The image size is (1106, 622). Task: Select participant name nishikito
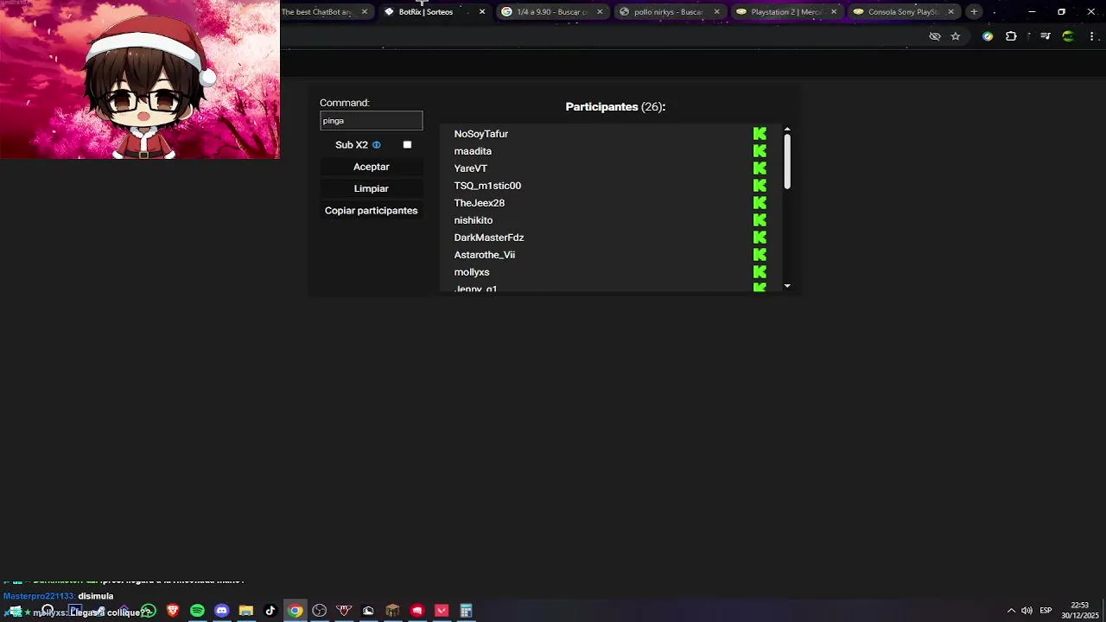(474, 220)
